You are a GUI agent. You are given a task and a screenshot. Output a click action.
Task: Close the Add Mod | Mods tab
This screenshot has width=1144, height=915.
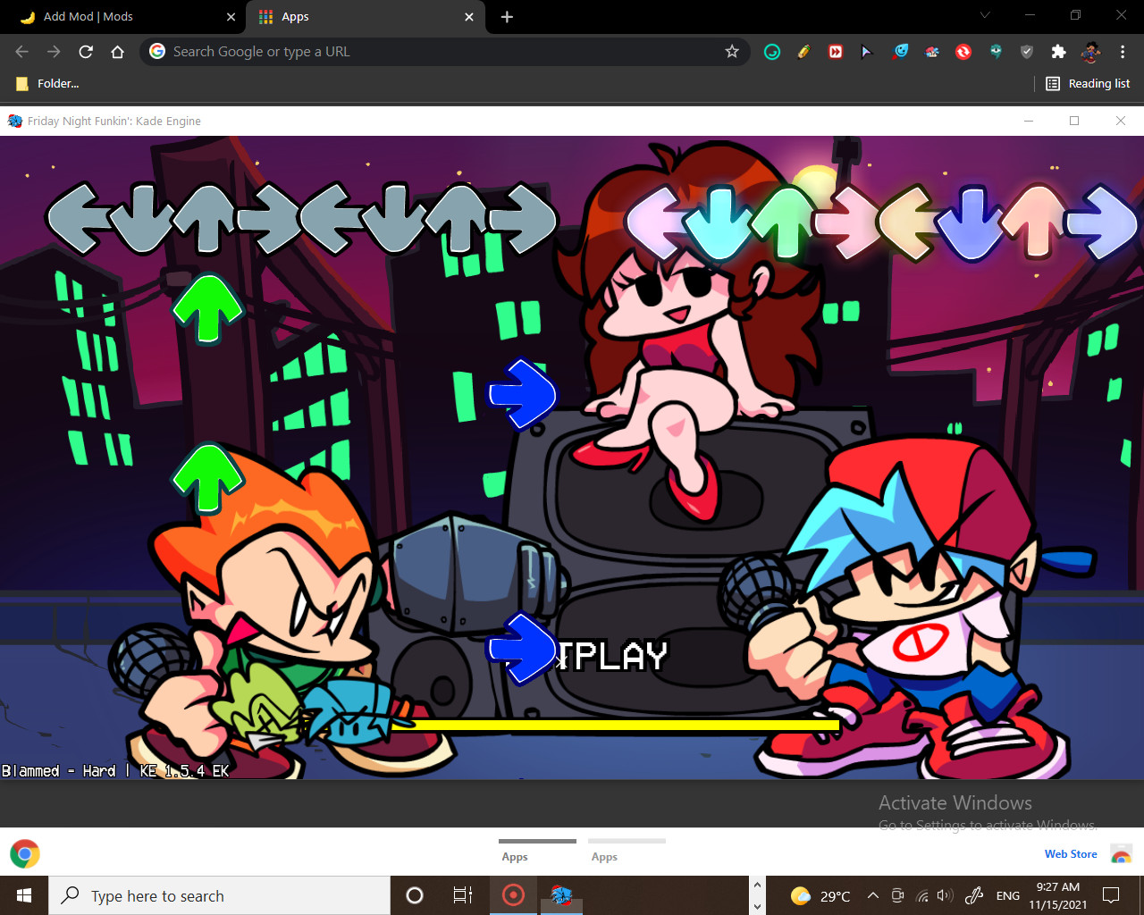[231, 17]
